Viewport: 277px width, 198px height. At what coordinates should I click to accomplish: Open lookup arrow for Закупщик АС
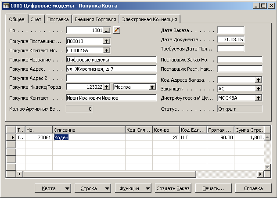click(259, 89)
